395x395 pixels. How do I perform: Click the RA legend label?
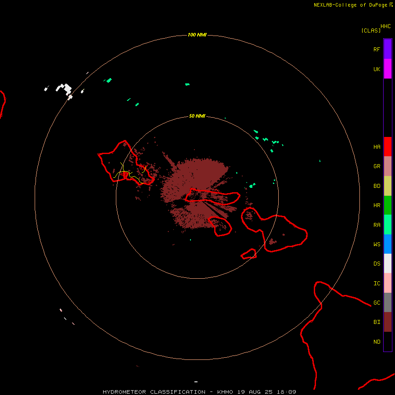point(377,225)
